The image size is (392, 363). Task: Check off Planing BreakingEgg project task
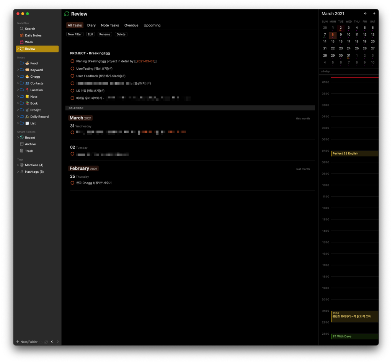[x=72, y=61]
